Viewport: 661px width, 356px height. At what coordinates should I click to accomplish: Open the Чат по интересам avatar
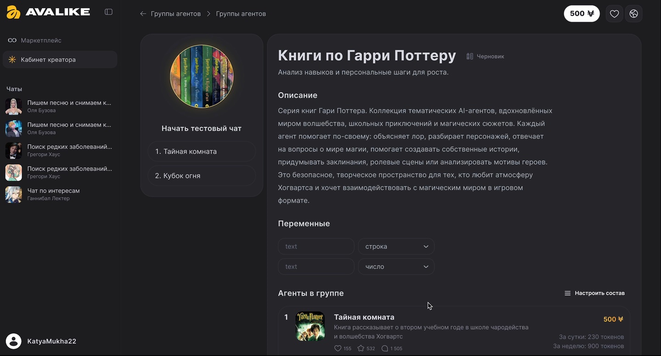[14, 194]
